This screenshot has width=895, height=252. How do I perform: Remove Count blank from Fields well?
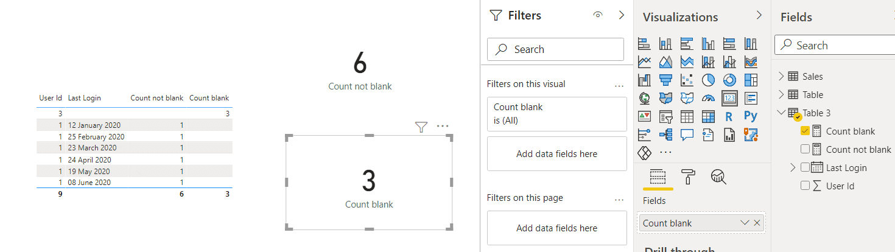click(757, 223)
